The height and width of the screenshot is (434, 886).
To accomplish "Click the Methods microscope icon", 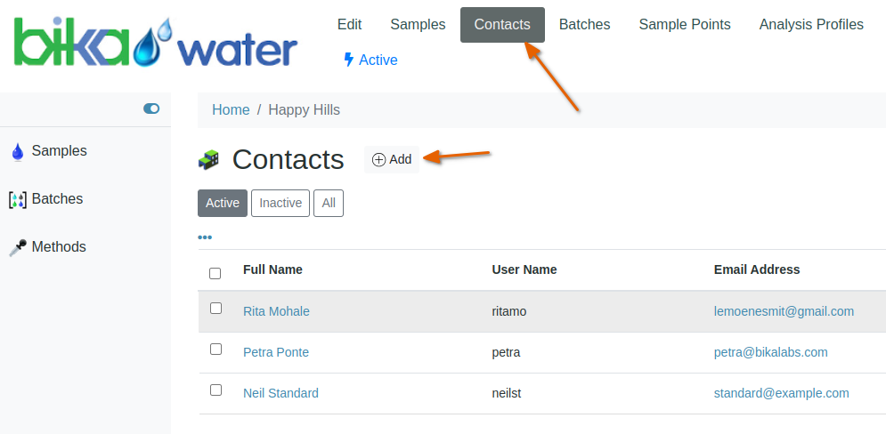I will click(17, 248).
